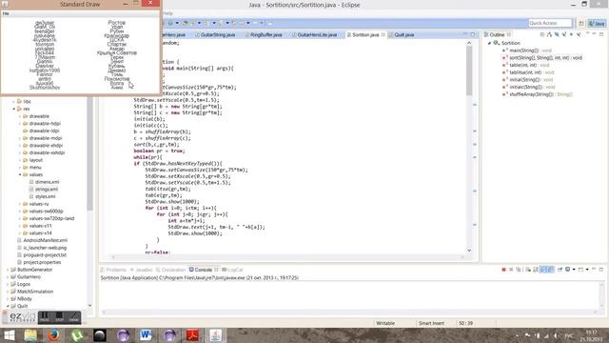Click the Open Perspective icon

click(581, 23)
